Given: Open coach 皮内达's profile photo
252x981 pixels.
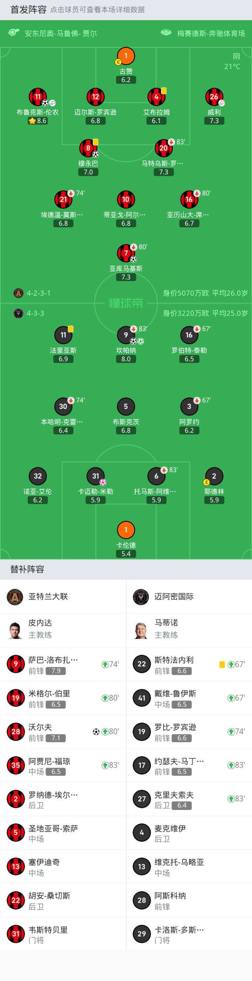Looking at the screenshot, I should pos(15,630).
